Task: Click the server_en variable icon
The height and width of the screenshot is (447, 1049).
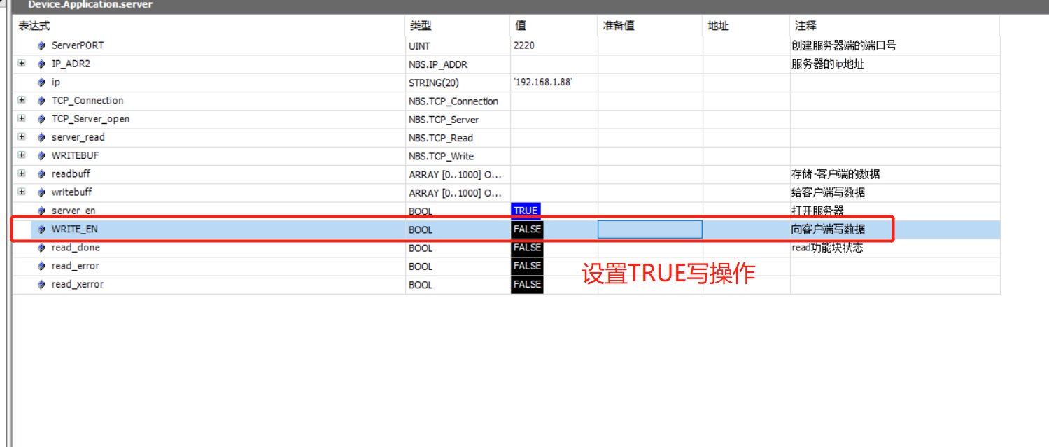Action: pos(42,211)
